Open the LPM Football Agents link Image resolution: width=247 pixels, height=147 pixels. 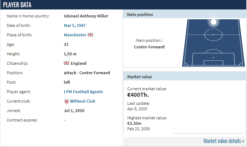coord(83,92)
